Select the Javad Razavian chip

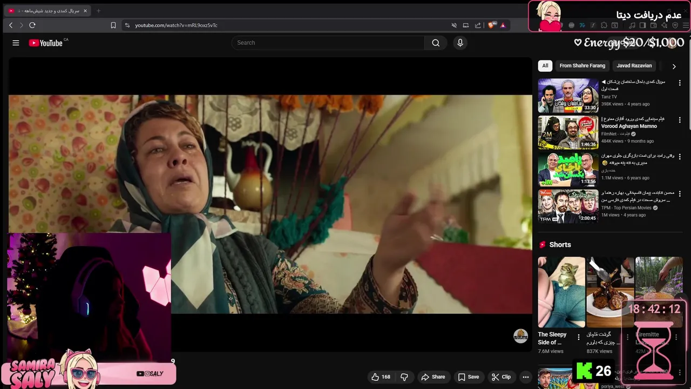click(634, 66)
